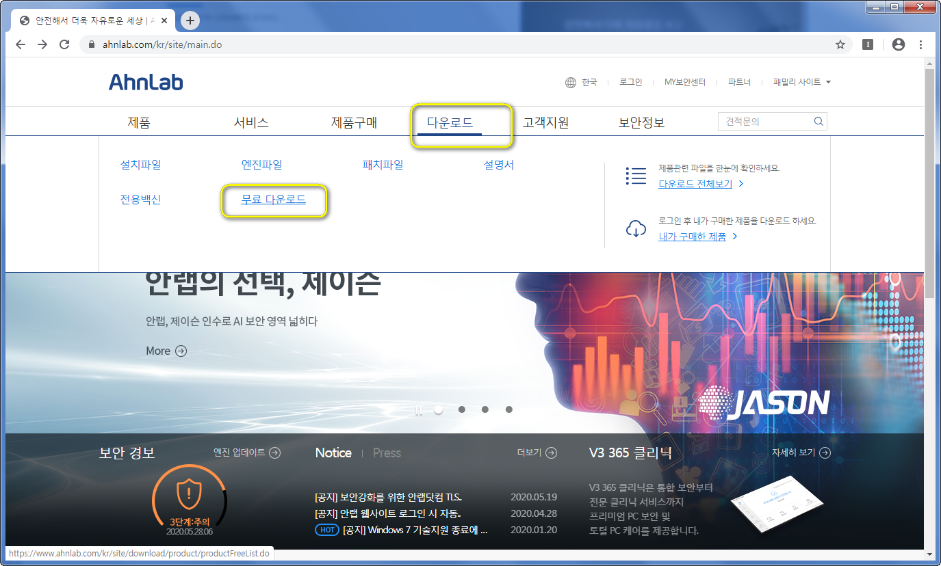
Task: Select the second banner slide dot
Action: [462, 409]
